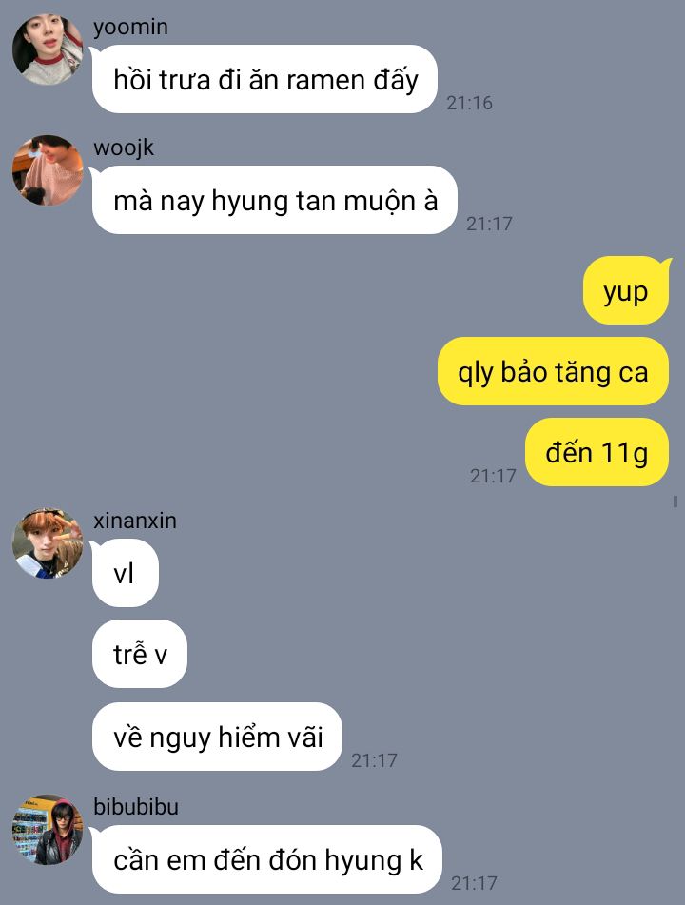Tap xinanxin's profile avatar
Image resolution: width=685 pixels, height=905 pixels.
(48, 543)
